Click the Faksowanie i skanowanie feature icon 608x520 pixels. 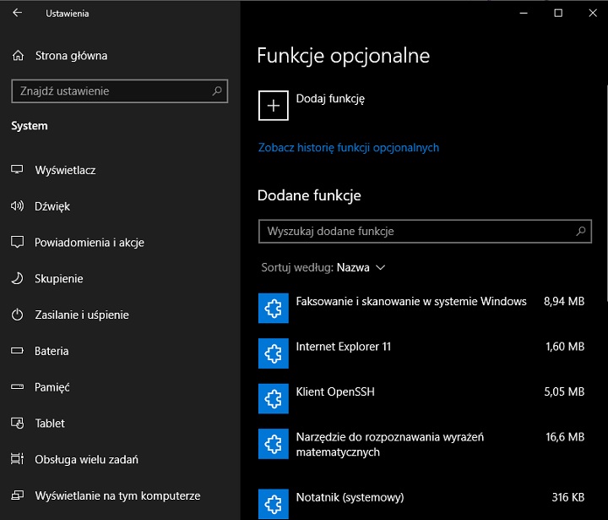point(273,309)
